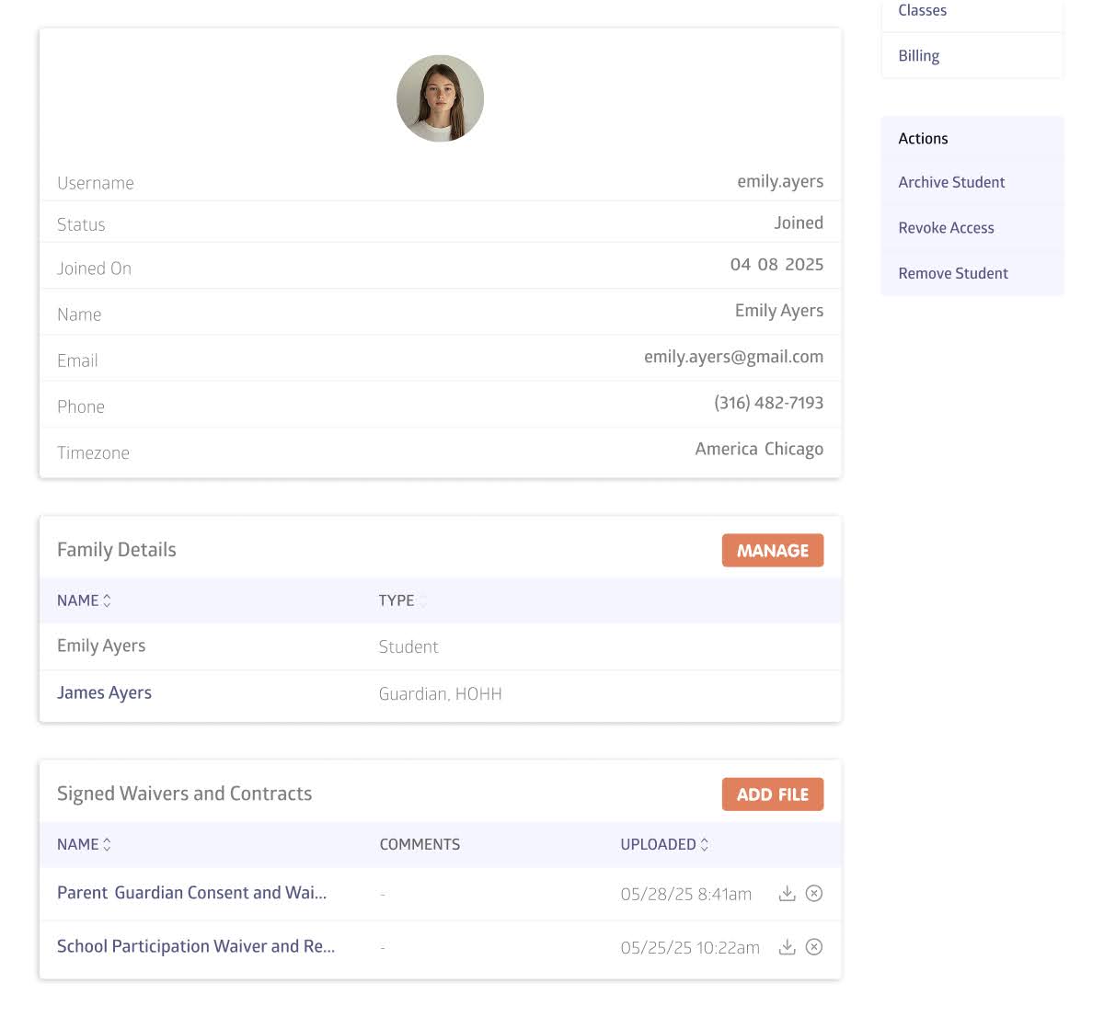This screenshot has height=1017, width=1104.
Task: Click the Name value Emily Ayers
Action: tap(779, 311)
